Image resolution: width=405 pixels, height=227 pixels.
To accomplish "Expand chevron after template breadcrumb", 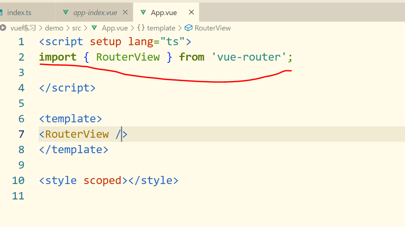I will pyautogui.click(x=180, y=28).
